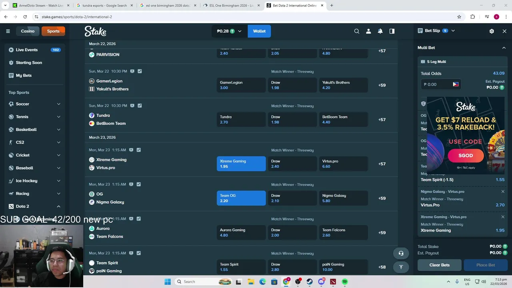Collapse the Multi Bet section
Image resolution: width=512 pixels, height=288 pixels.
pos(504,48)
